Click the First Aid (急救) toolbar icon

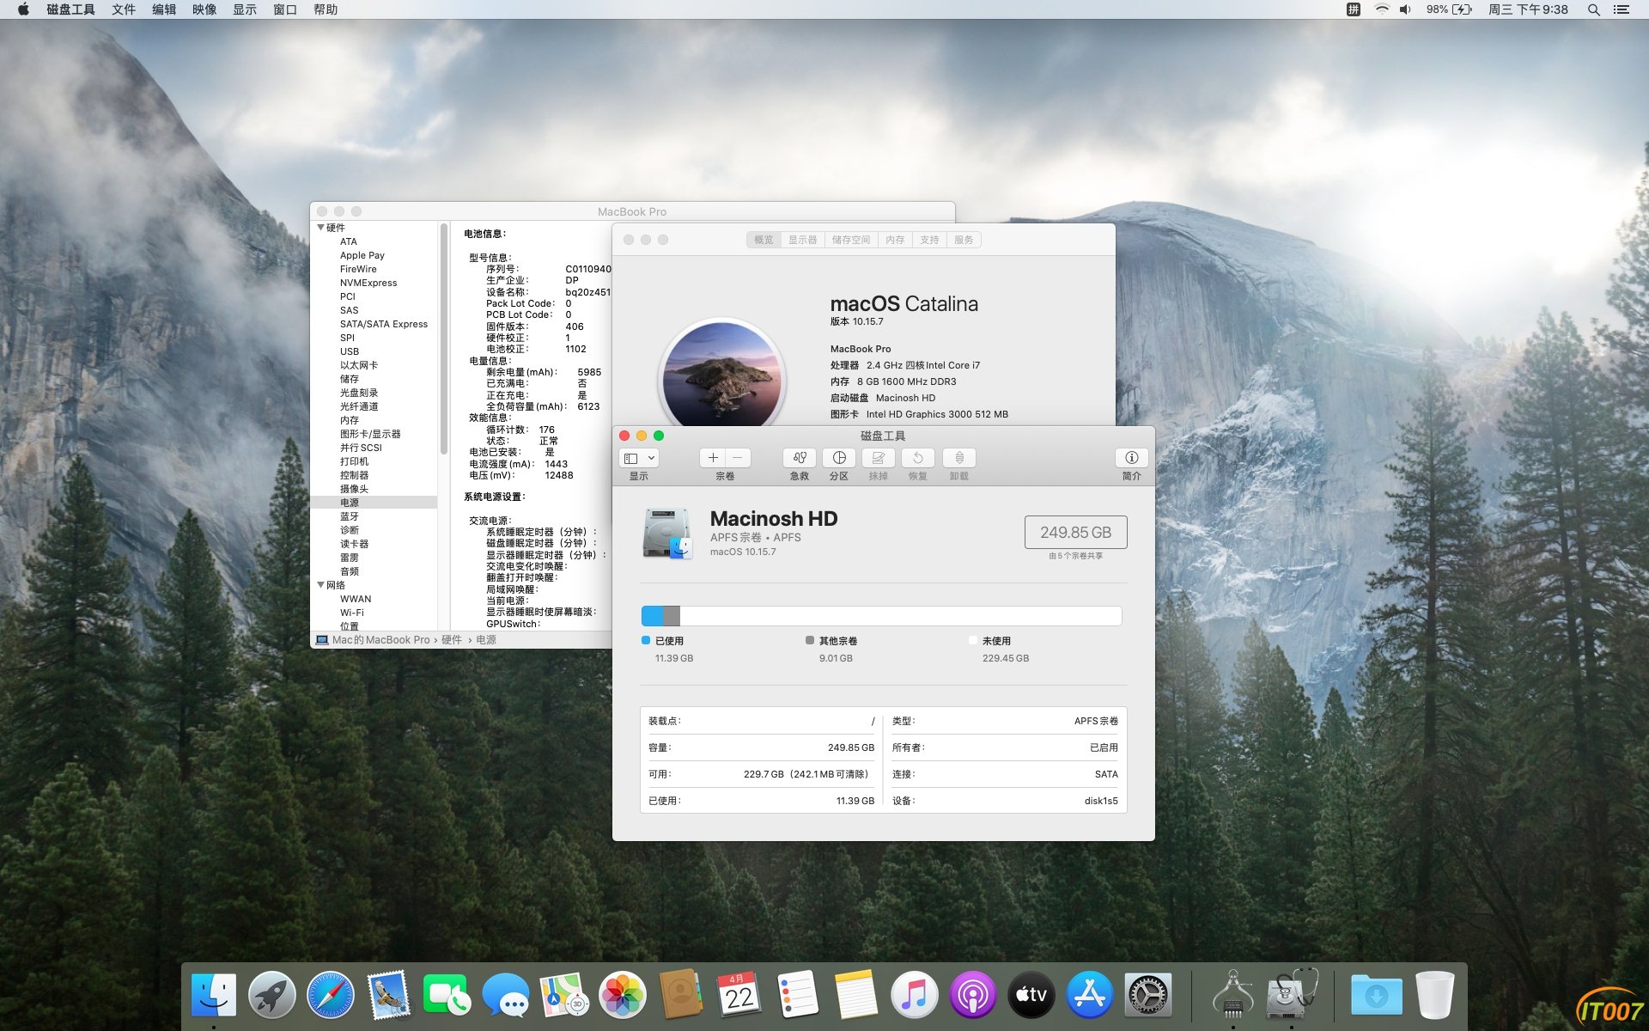[800, 458]
